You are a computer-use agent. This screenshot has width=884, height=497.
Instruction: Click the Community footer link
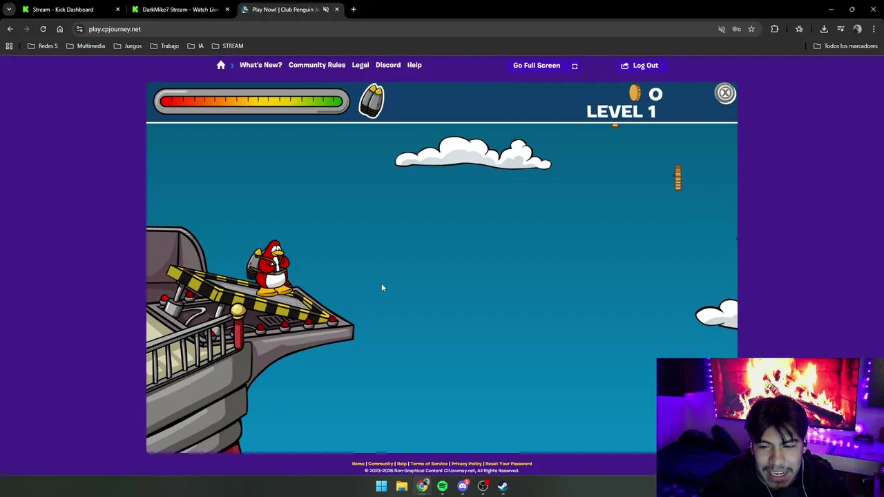381,464
